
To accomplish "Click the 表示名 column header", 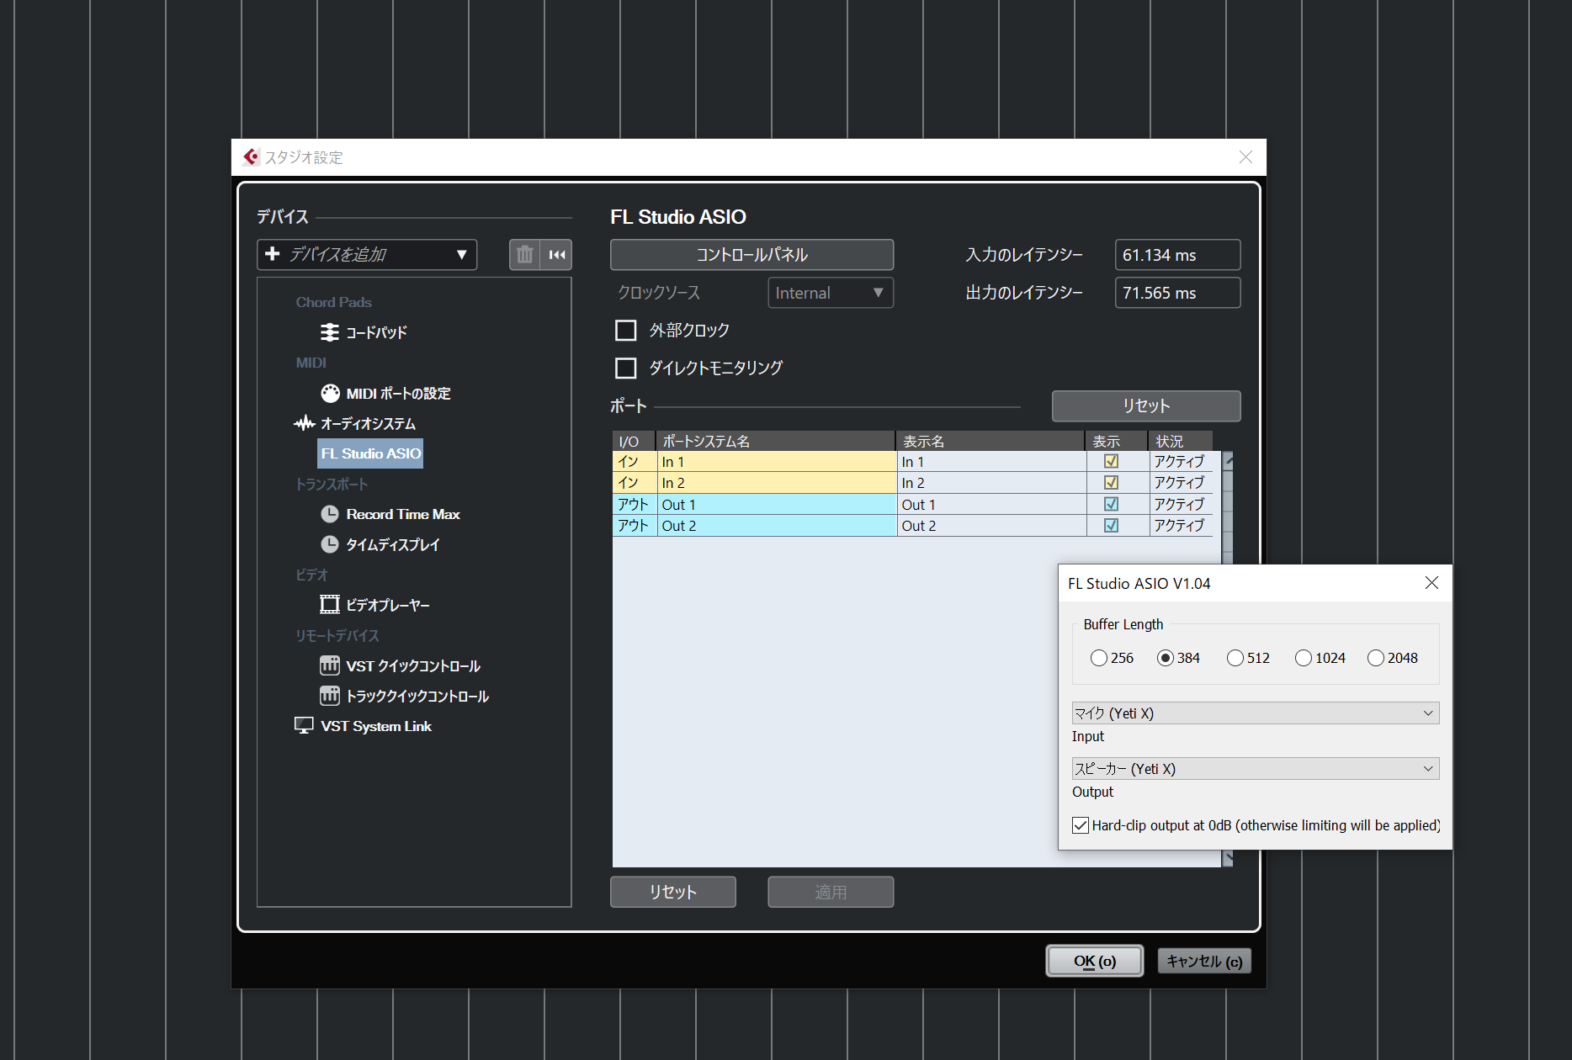I will (x=990, y=441).
